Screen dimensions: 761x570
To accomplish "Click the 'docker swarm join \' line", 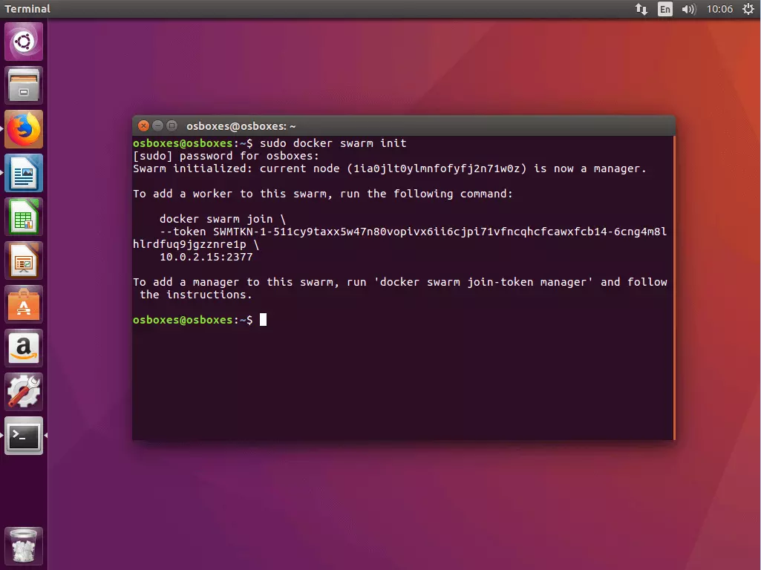I will tap(223, 219).
